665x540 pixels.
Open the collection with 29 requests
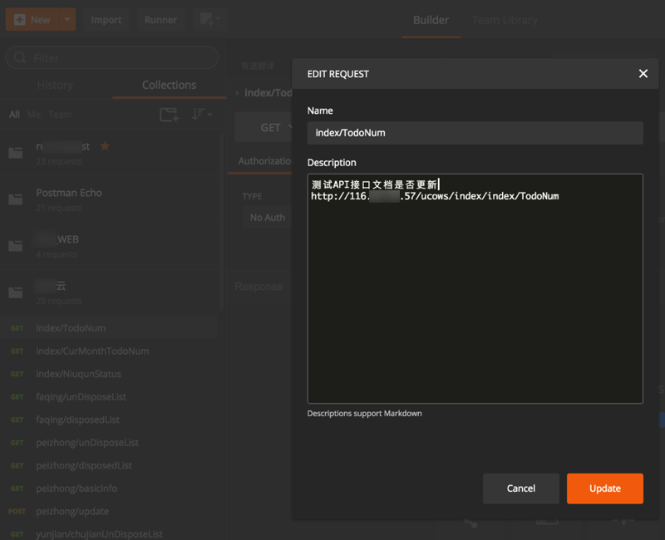point(109,293)
